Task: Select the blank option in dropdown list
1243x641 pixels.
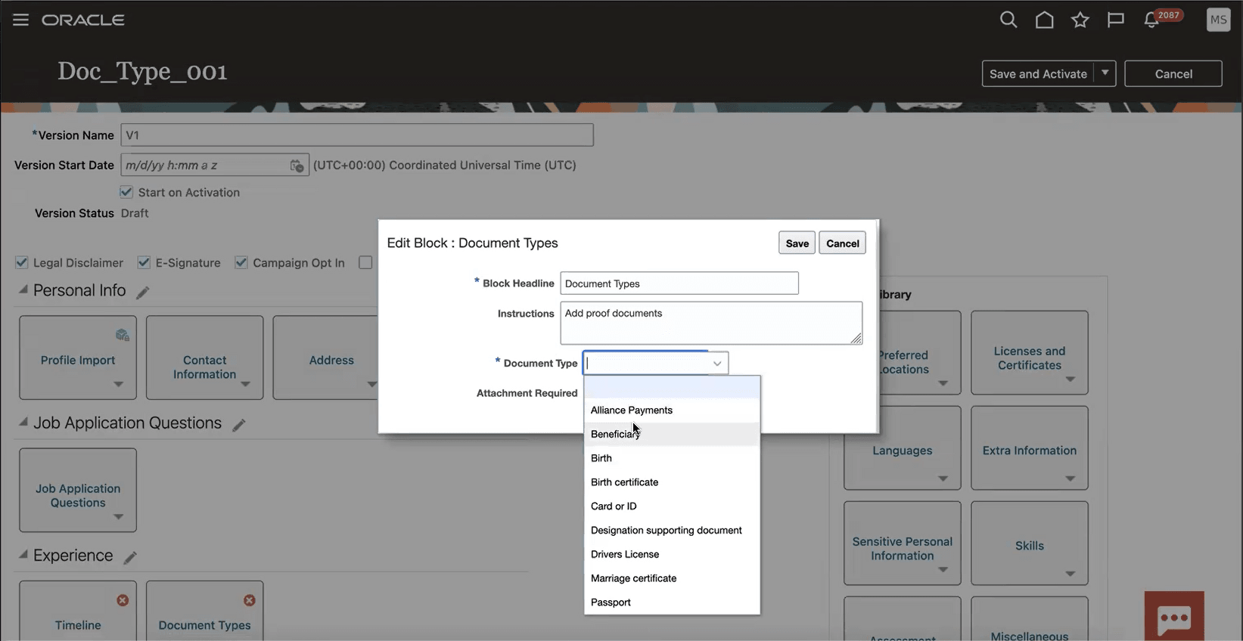Action: click(672, 388)
